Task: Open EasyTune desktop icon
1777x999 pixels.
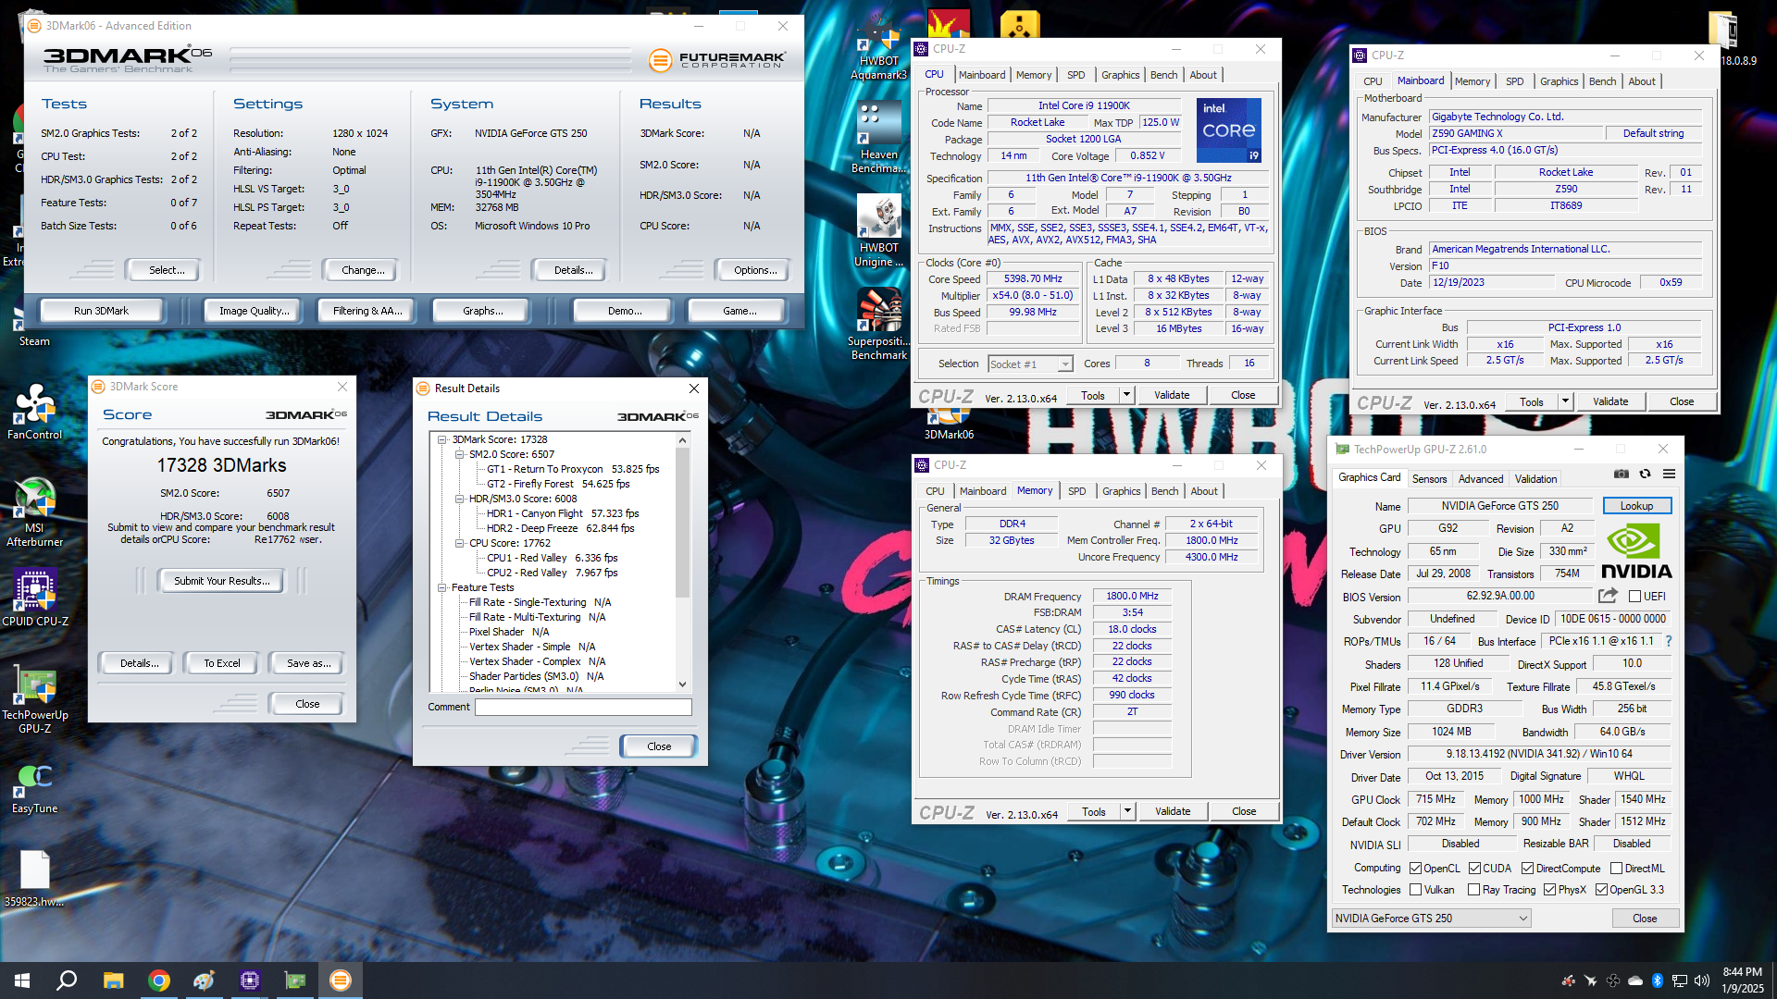Action: coord(35,787)
